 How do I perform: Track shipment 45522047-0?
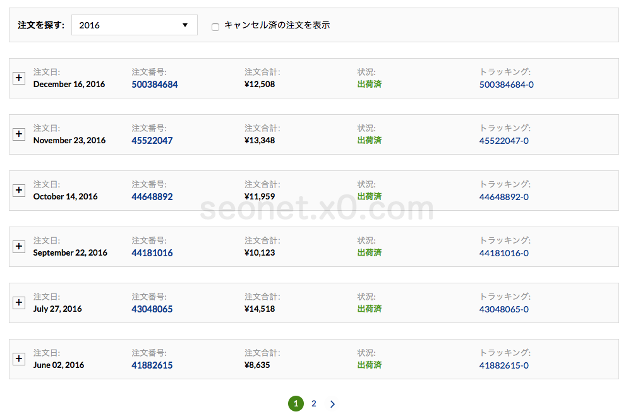503,141
